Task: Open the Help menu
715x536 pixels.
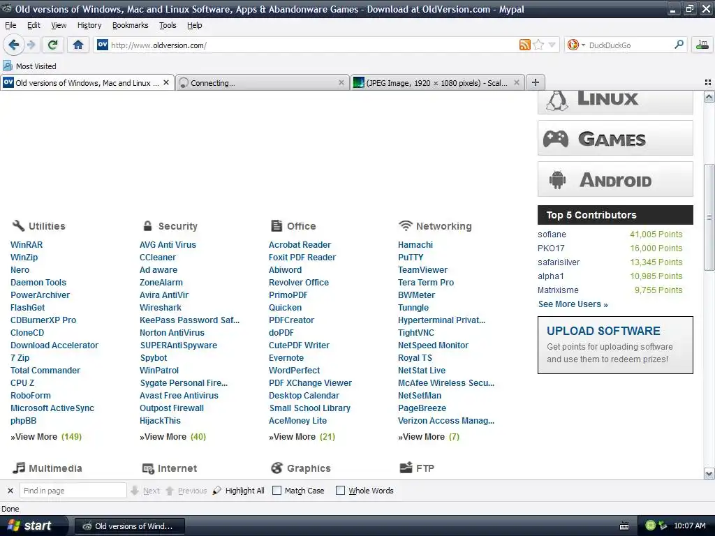Action: (x=195, y=25)
